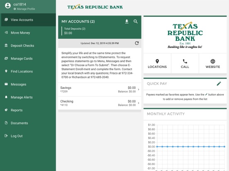Open Documents label
Screen dimensions: 229x171
[x=19, y=123]
